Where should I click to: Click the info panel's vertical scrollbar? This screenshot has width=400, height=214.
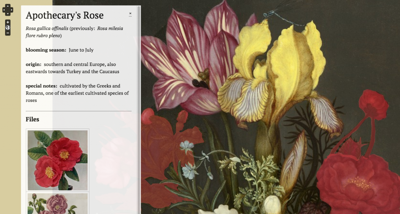[139, 110]
